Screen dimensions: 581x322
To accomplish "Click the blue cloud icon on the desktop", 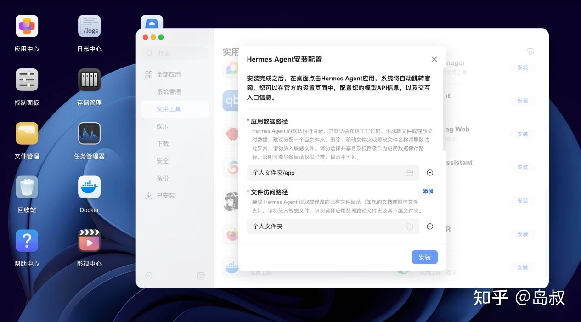I will [152, 22].
